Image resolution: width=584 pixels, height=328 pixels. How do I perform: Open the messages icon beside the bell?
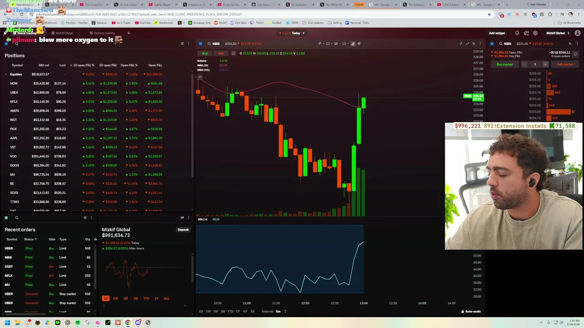pos(526,33)
